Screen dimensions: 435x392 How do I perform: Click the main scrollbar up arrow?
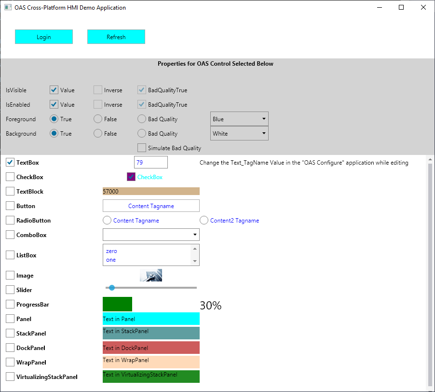pos(430,159)
